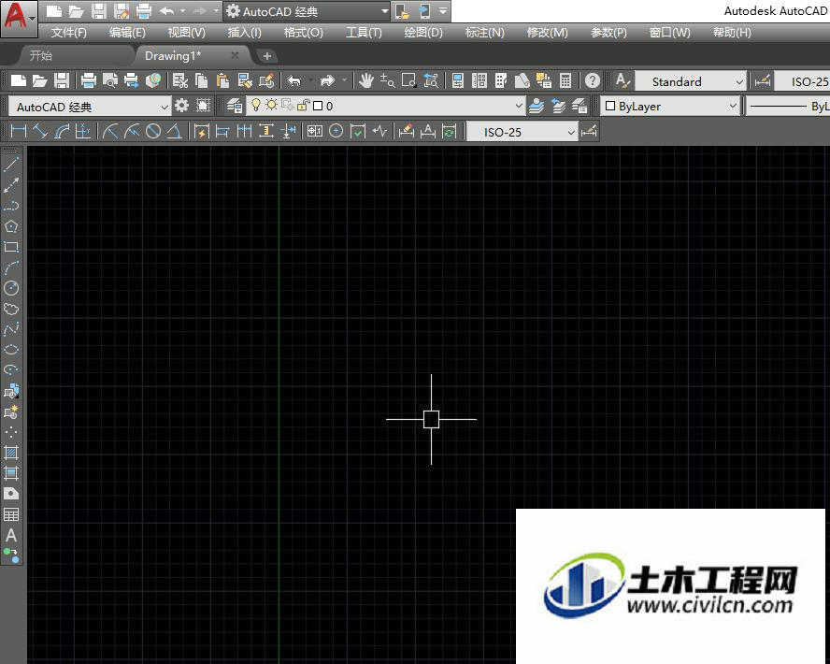
Task: Expand the undo history dropdown arrow
Action: 182,10
